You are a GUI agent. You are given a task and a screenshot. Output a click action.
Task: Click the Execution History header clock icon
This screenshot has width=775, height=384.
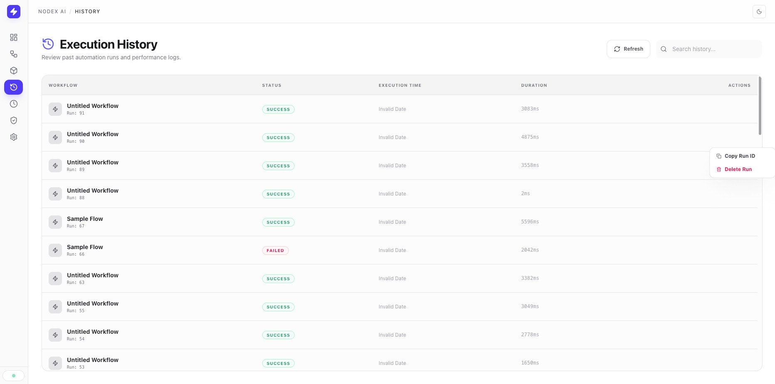point(48,44)
